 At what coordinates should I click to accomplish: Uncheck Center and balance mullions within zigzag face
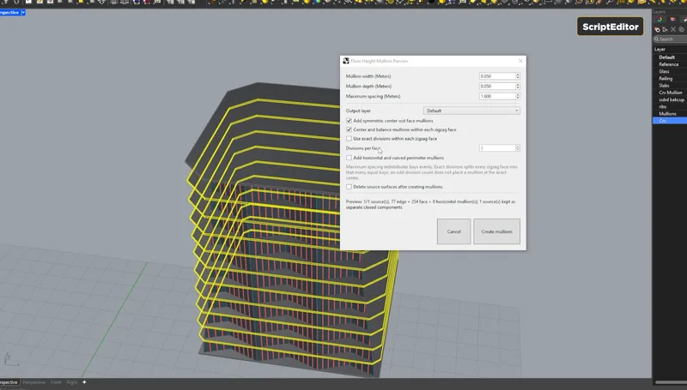tap(349, 129)
